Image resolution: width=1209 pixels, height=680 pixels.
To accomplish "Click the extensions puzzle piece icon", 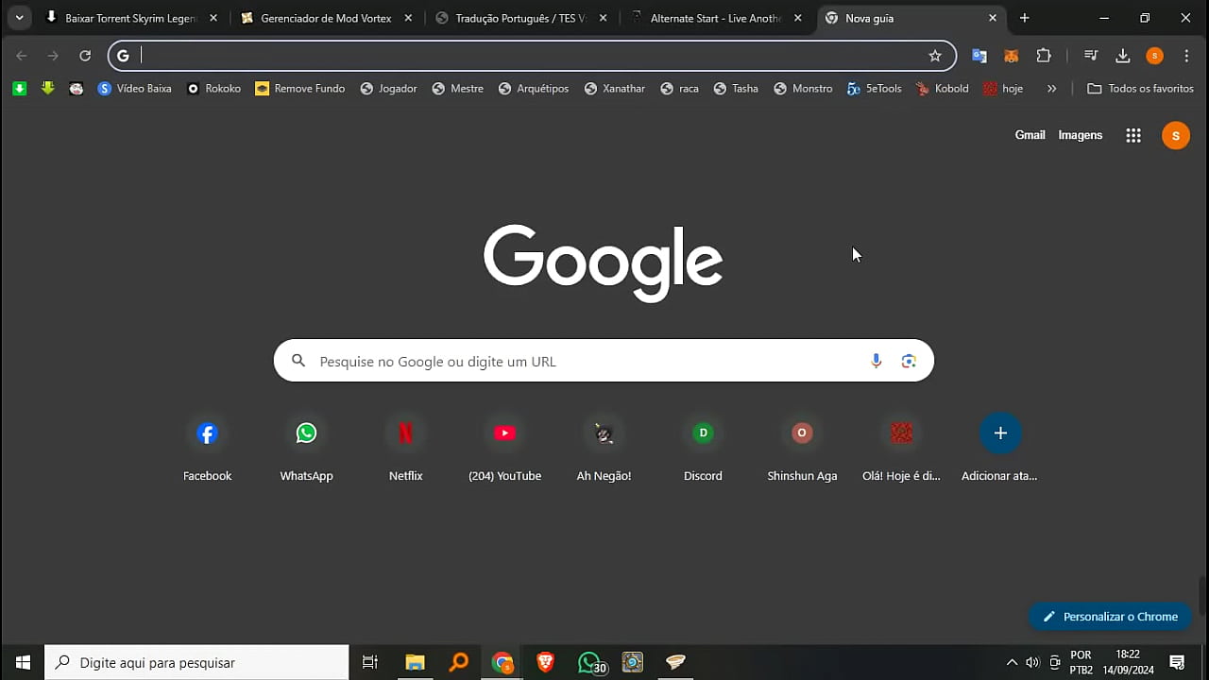I will pyautogui.click(x=1044, y=56).
